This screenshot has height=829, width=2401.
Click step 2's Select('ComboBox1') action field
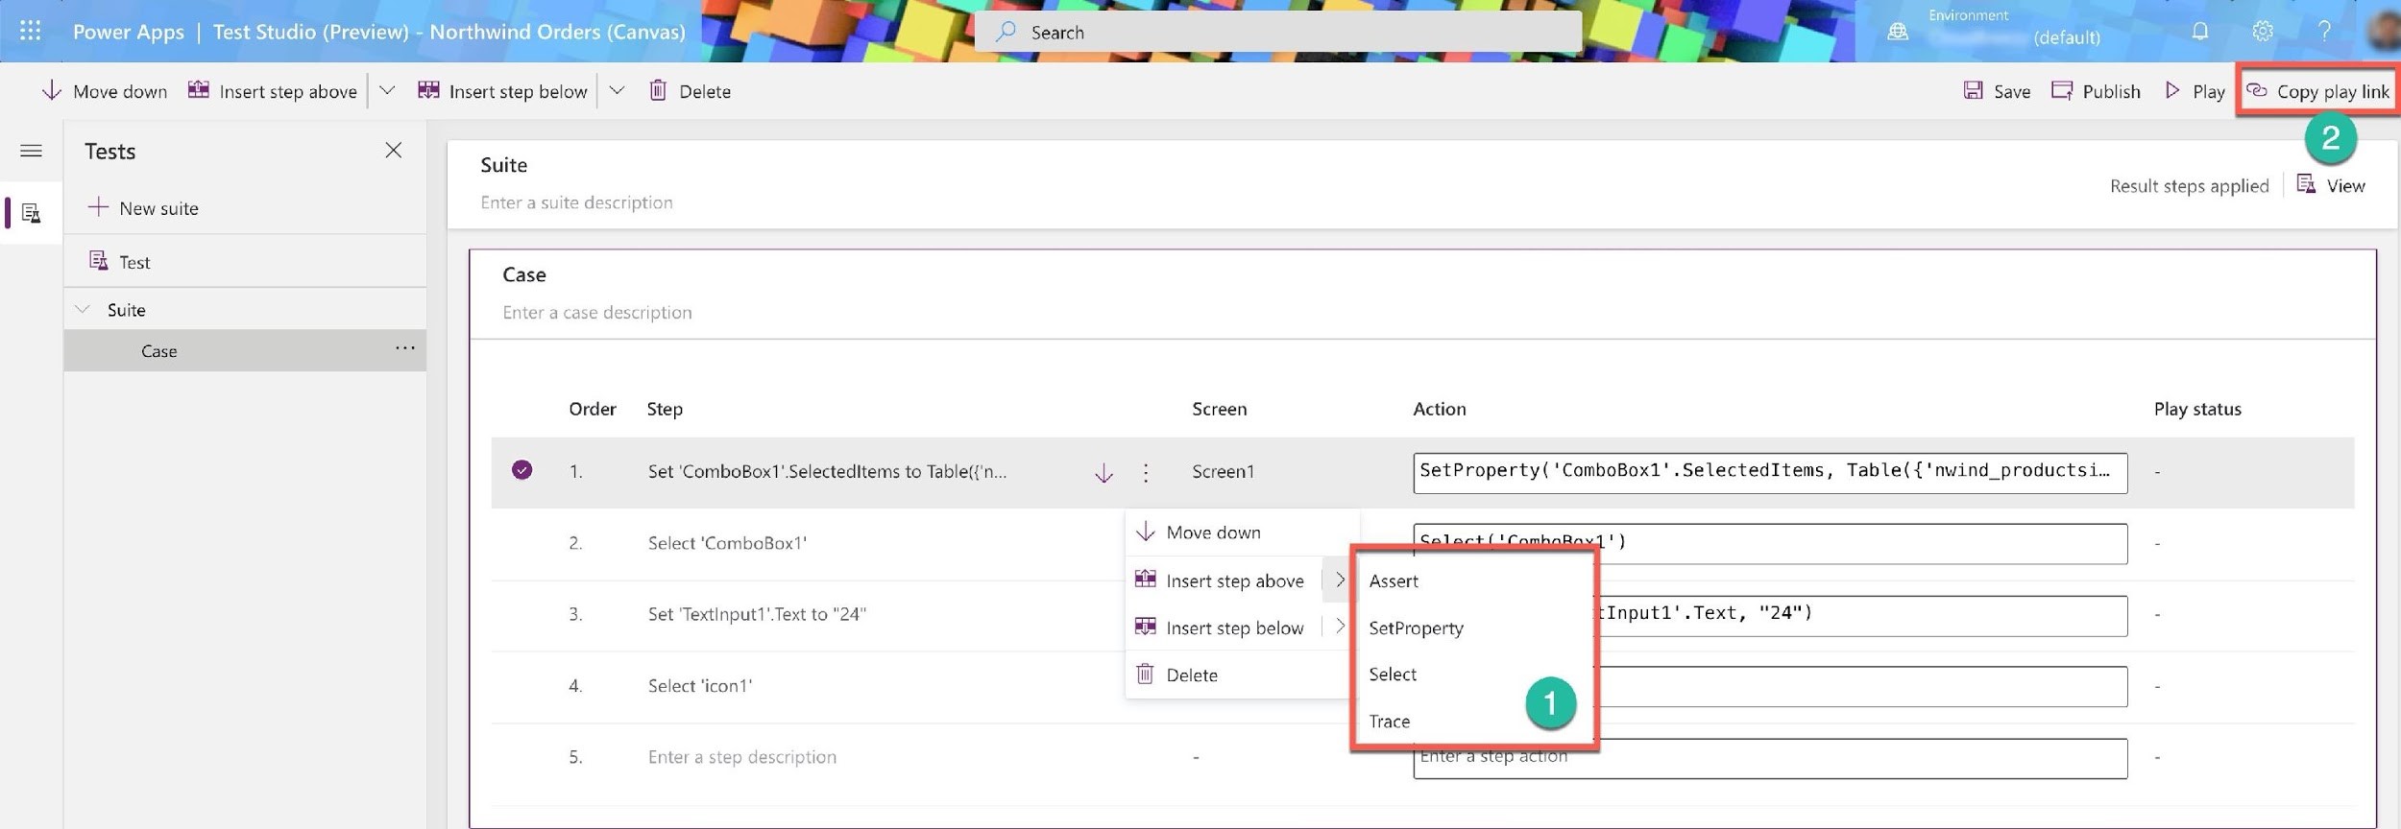[1769, 543]
